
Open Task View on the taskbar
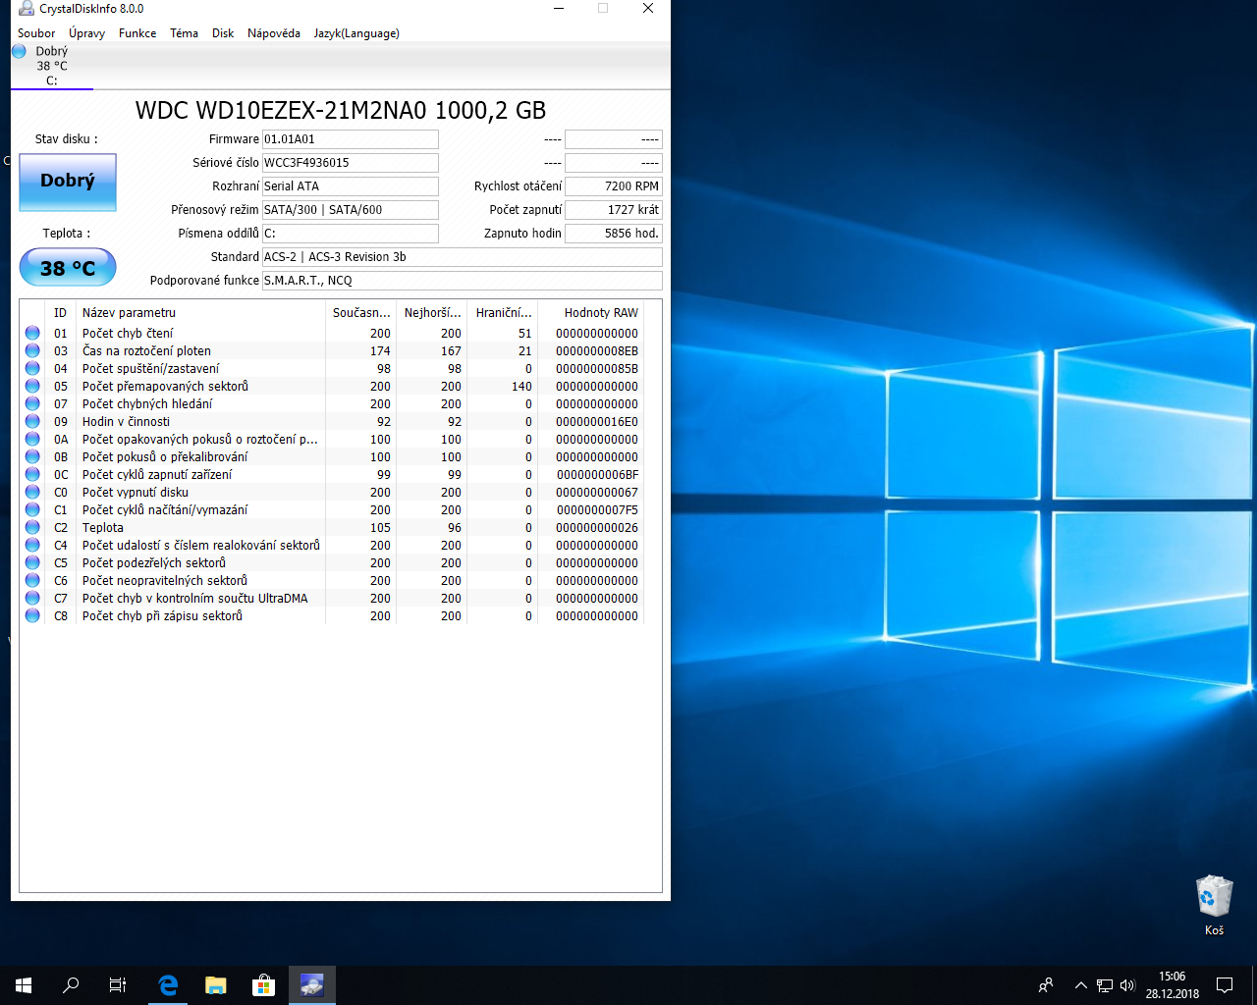(118, 985)
